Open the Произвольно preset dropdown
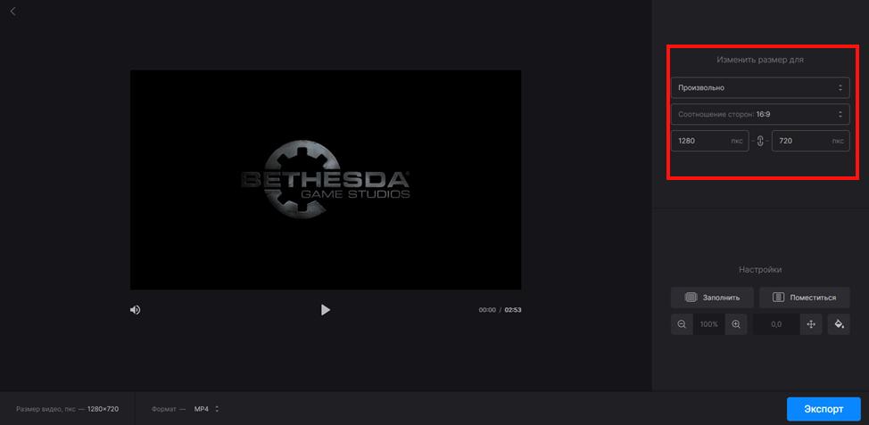The image size is (869, 425). click(759, 87)
